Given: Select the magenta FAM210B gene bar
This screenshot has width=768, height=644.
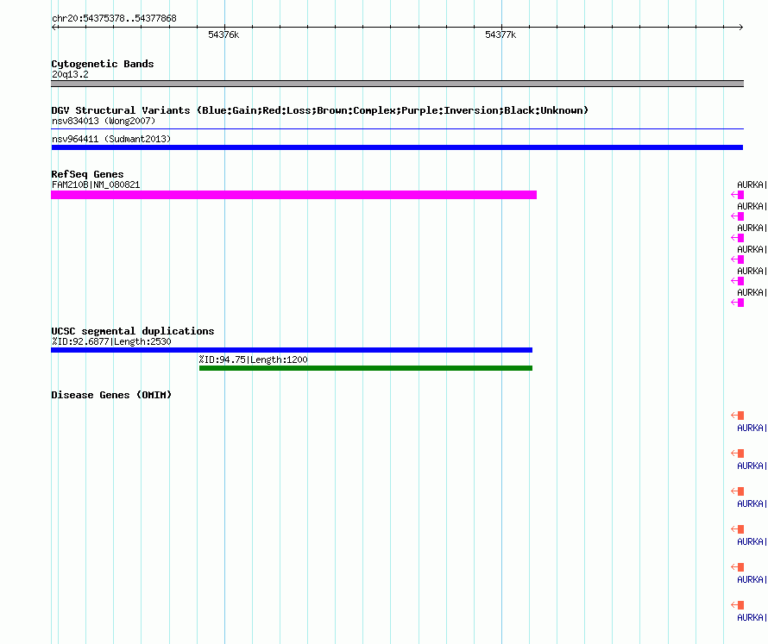Looking at the screenshot, I should pos(294,195).
